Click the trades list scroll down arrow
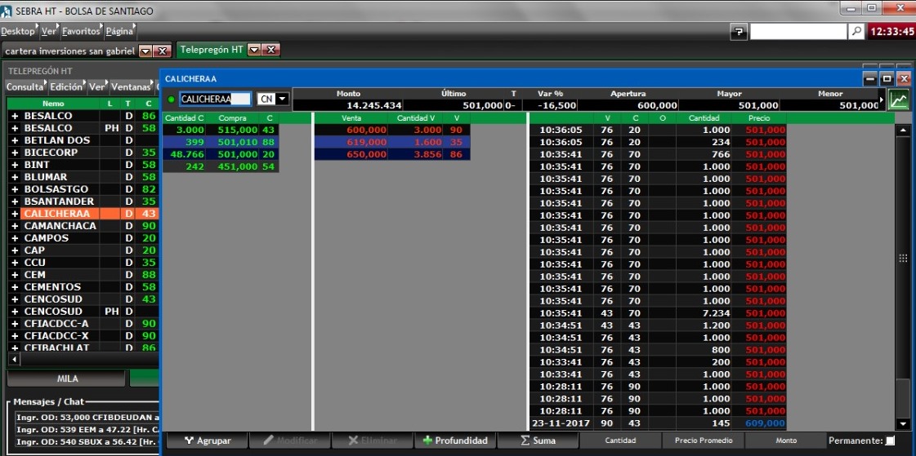 [x=903, y=424]
